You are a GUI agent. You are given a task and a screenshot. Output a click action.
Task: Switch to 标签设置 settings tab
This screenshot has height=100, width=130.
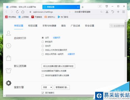[33, 26]
